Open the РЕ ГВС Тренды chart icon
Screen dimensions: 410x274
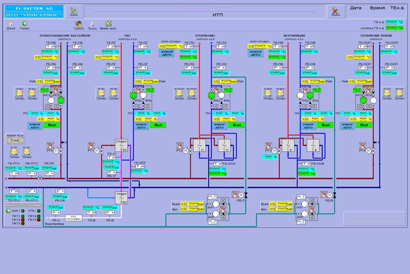click(x=114, y=93)
